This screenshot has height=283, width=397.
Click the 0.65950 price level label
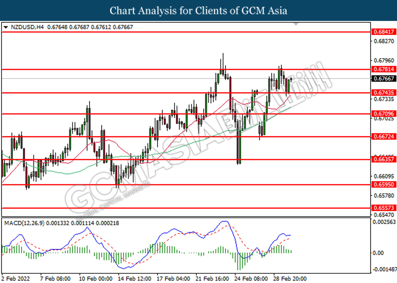point(384,184)
